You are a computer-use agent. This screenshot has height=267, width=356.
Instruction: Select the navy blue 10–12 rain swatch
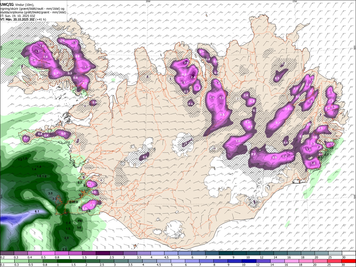pos(249,261)
